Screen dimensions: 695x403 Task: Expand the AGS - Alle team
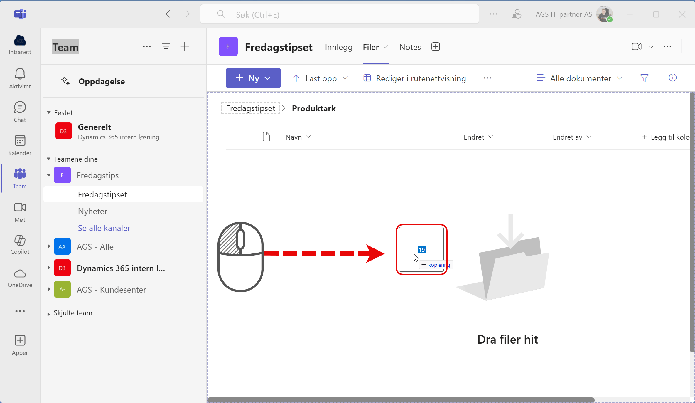click(48, 247)
